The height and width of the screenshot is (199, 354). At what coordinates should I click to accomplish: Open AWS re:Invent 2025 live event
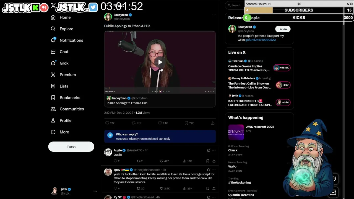(x=259, y=132)
